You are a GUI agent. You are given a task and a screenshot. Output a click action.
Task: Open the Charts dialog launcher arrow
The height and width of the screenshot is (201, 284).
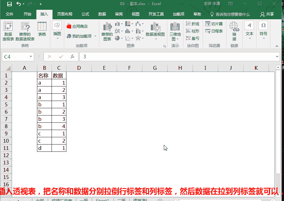[x=164, y=46]
